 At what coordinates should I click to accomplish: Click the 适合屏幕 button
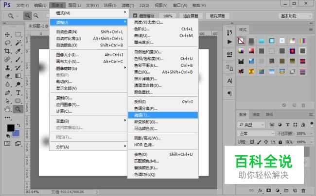[x=191, y=16]
